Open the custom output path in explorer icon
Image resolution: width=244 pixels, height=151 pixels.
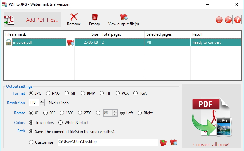point(173,142)
